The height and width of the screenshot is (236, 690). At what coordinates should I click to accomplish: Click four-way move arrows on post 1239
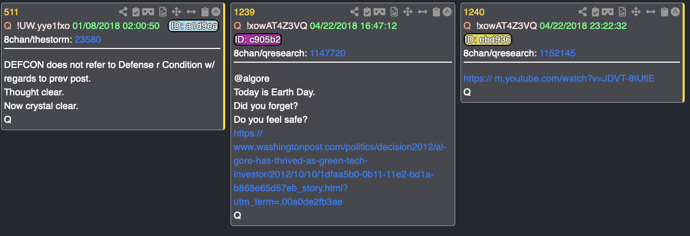407,12
